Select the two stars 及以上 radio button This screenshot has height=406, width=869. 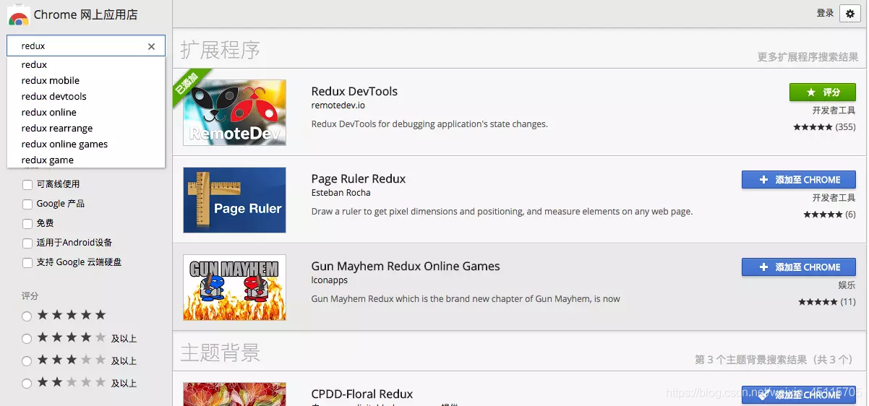(x=27, y=383)
